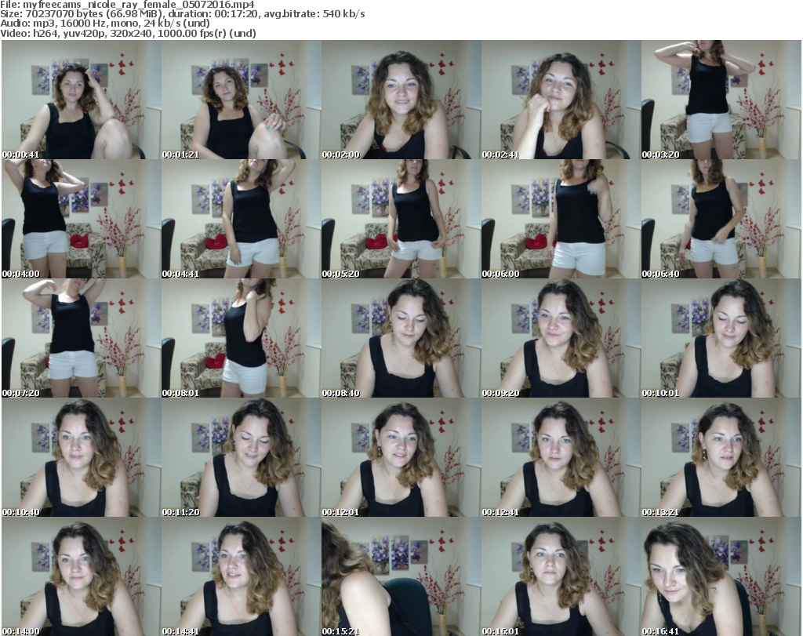The image size is (803, 636).
Task: Select the thumbnail frame at 00:10:01
Action: pyautogui.click(x=721, y=338)
